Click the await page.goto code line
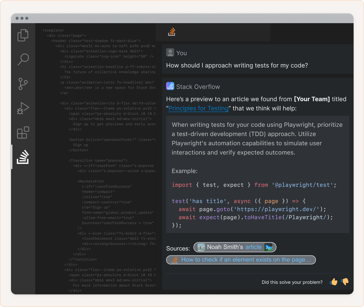 (252, 209)
